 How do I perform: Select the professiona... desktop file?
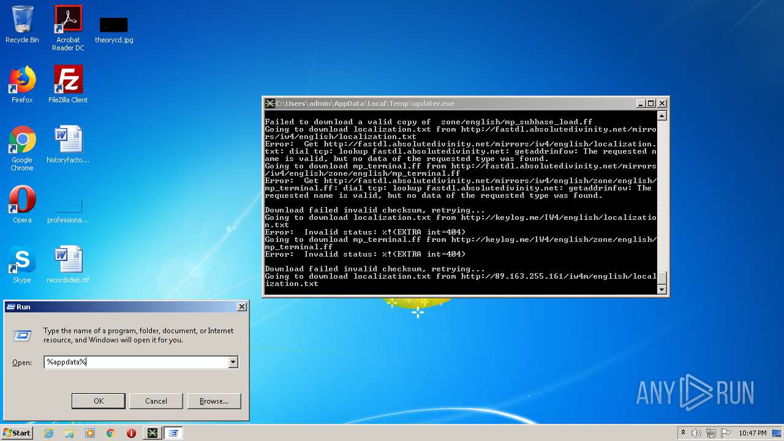point(68,208)
